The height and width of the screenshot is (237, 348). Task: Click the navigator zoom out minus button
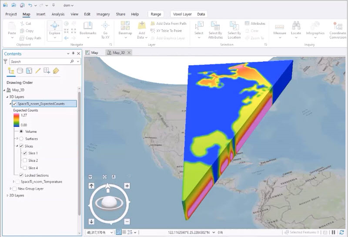pyautogui.click(x=127, y=221)
